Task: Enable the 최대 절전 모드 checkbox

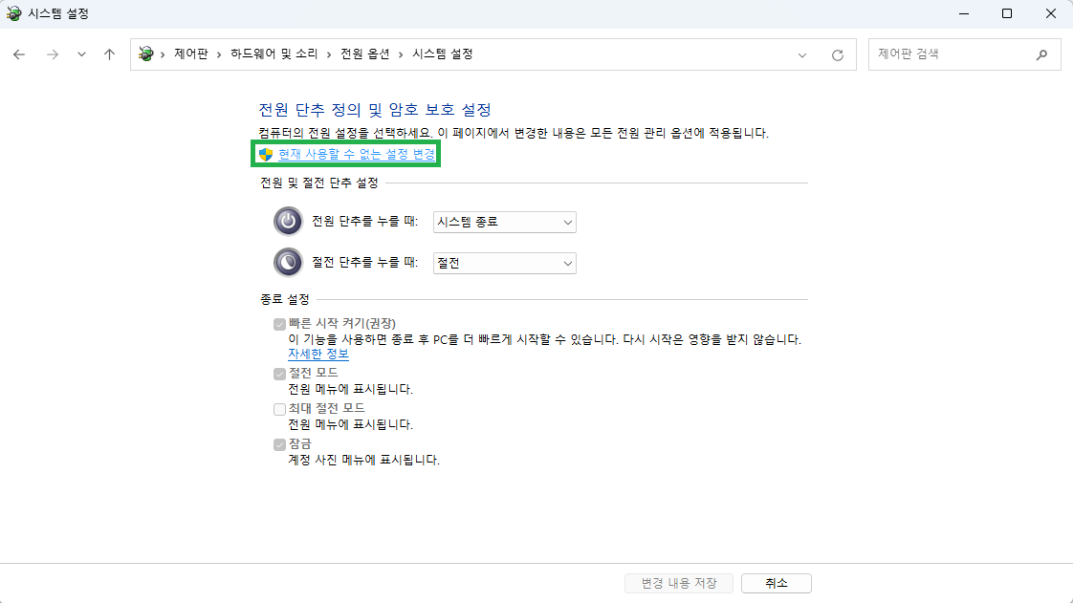Action: (279, 408)
